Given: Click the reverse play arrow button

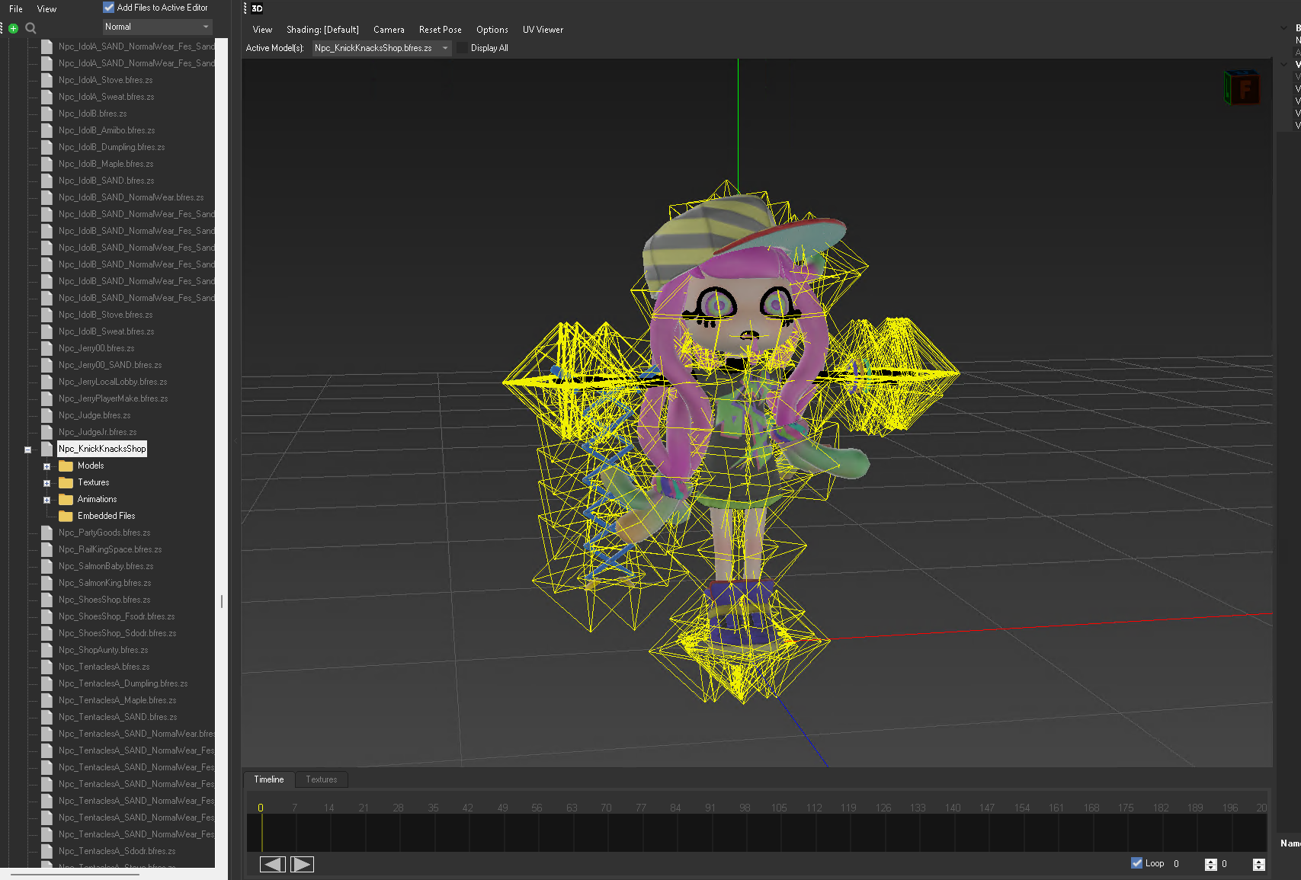Looking at the screenshot, I should pos(273,864).
